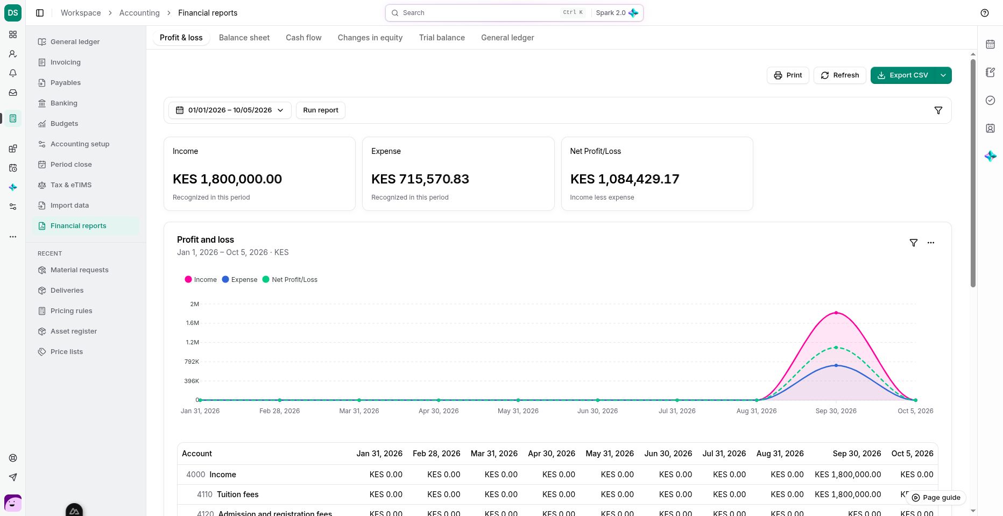Viewport: 1003px width, 516px height.
Task: Click the more ellipsis in left rail
Action: point(13,237)
